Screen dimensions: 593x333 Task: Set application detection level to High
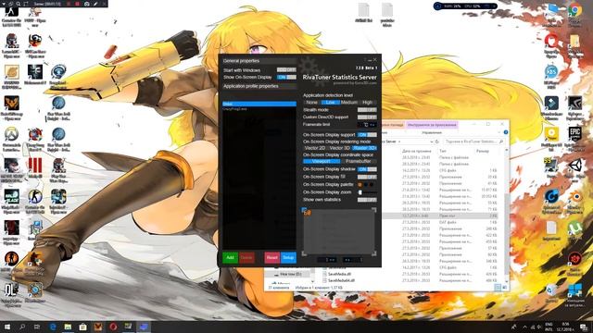[x=368, y=103]
